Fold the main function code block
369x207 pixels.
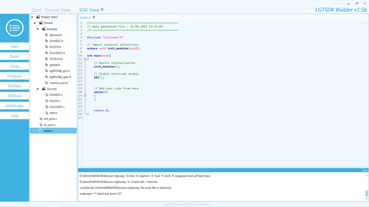[85, 59]
